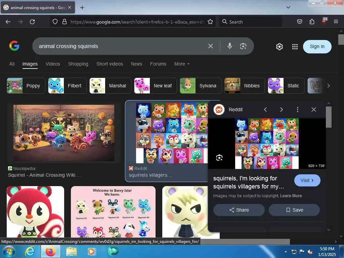Share this image result
Screen dimensions: 344x258
[239, 210]
